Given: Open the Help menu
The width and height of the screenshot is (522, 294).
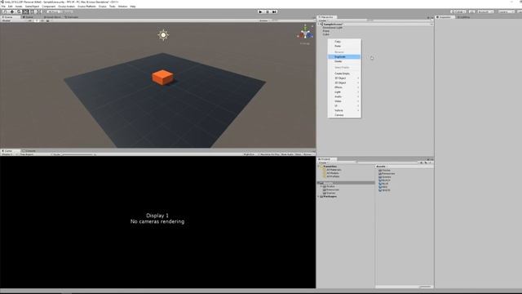Looking at the screenshot, I should pos(133,7).
